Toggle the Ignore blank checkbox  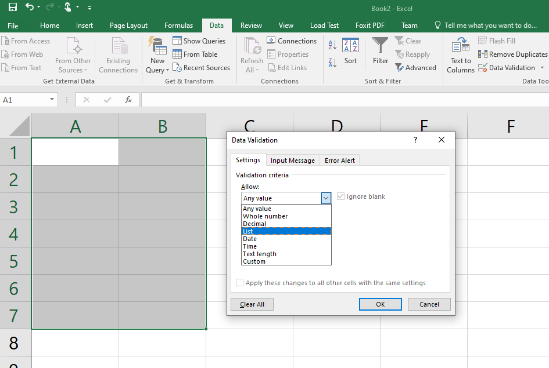click(340, 196)
